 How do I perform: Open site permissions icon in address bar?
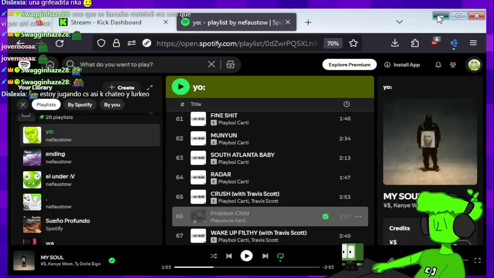[131, 43]
